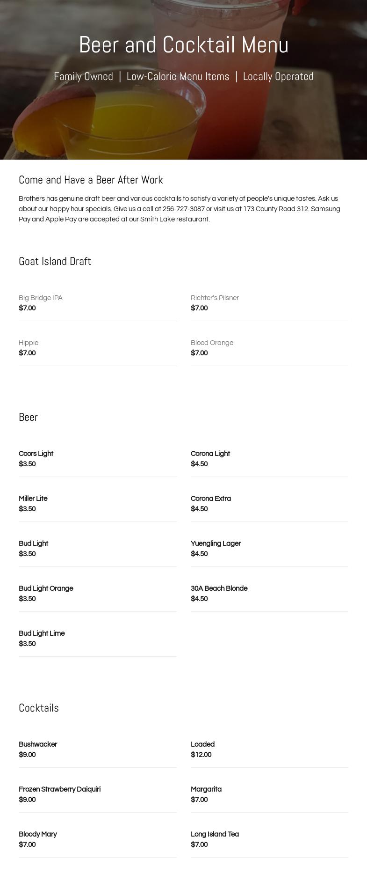Screen dimensions: 367x874
Task: Select Corona Light from the beer list
Action: (x=210, y=454)
